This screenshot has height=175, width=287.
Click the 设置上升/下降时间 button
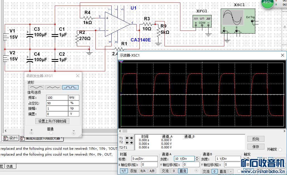click(x=52, y=121)
